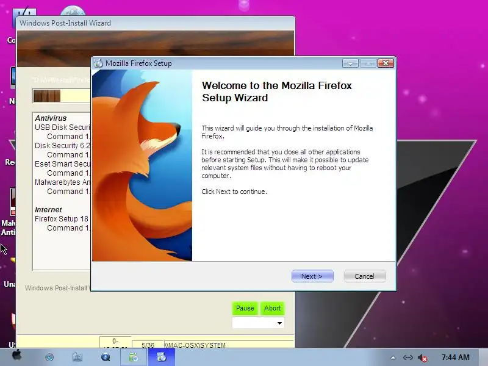Click the muted volume tray icon
The width and height of the screenshot is (488, 366).
pos(422,358)
